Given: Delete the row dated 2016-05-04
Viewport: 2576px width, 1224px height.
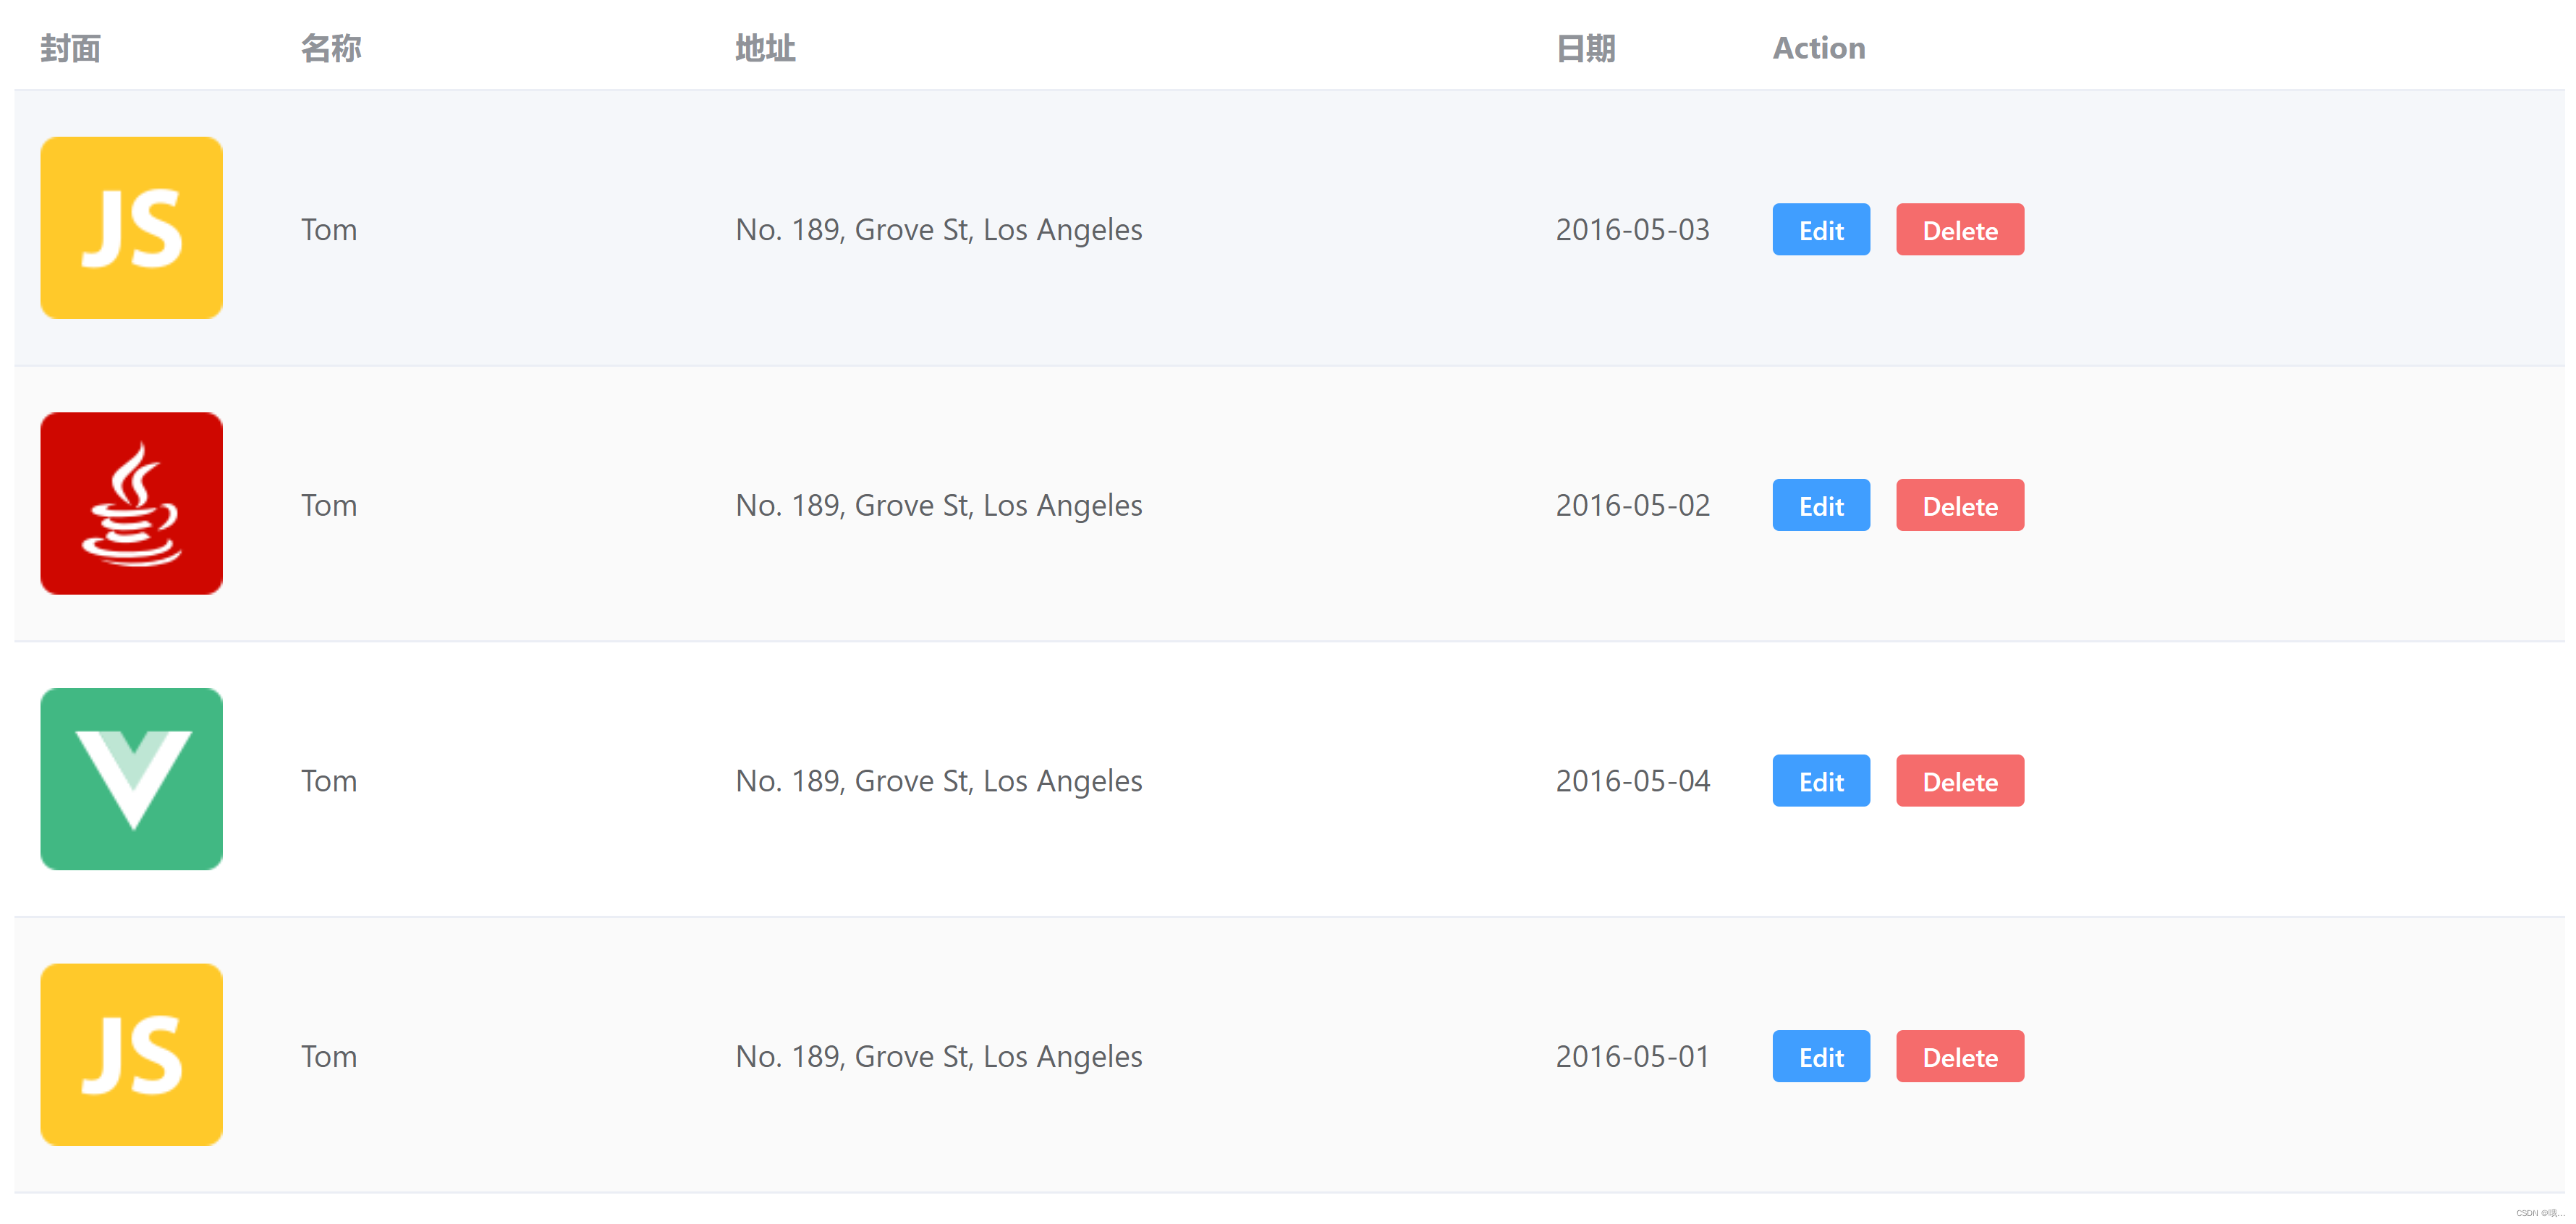Looking at the screenshot, I should click(x=1959, y=781).
